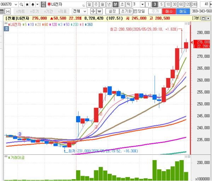The width and height of the screenshot is (212, 181).
Task: Select the 20 moving-average legend entry
Action: click(x=38, y=25)
